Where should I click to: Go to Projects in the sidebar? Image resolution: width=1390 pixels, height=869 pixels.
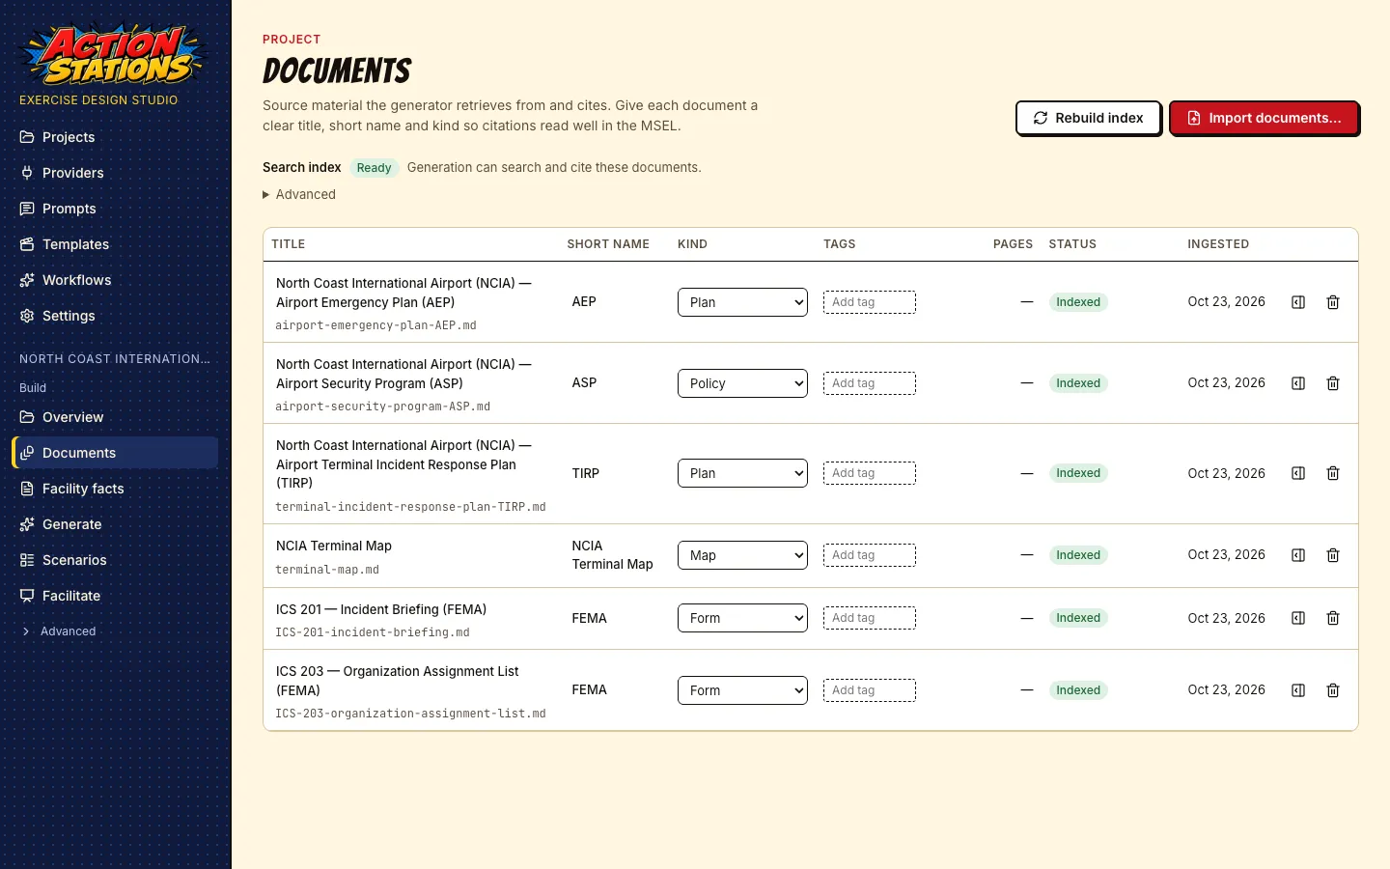(x=115, y=137)
